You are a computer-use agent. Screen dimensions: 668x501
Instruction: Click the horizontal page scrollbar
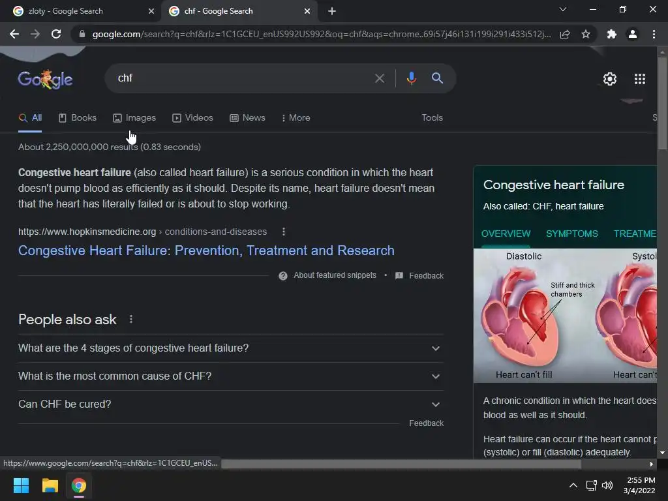(401, 464)
